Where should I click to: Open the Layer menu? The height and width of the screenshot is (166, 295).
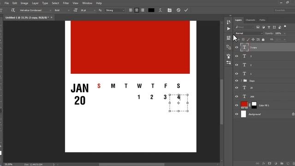click(35, 3)
